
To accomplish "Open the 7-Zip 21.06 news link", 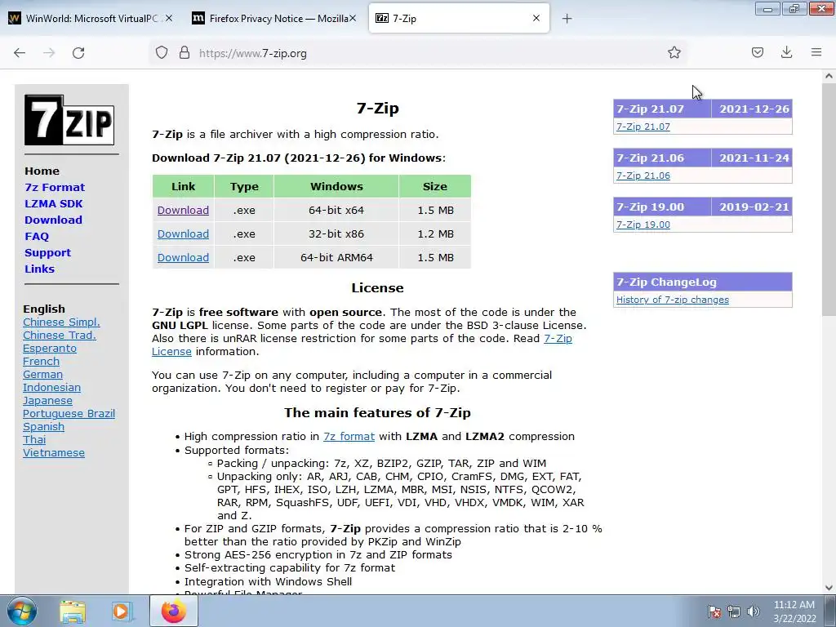I will (643, 176).
